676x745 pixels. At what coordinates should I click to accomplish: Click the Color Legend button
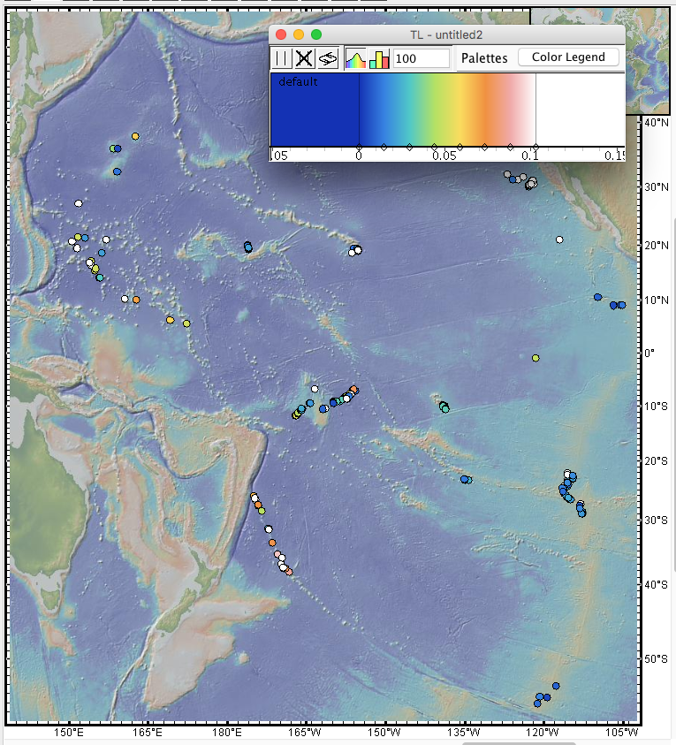(568, 57)
